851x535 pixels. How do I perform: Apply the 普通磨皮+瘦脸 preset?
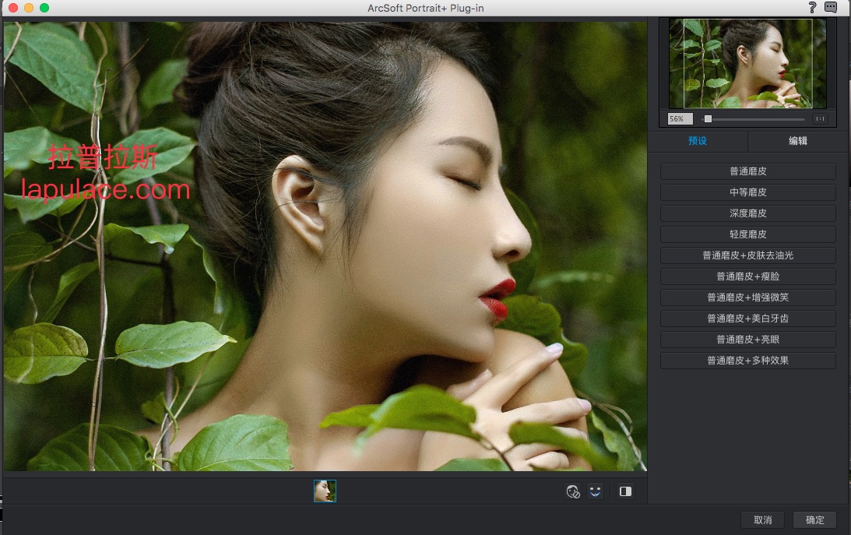coord(747,276)
